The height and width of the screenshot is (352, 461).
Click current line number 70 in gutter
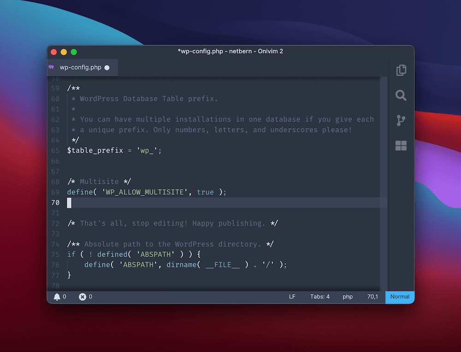click(55, 203)
